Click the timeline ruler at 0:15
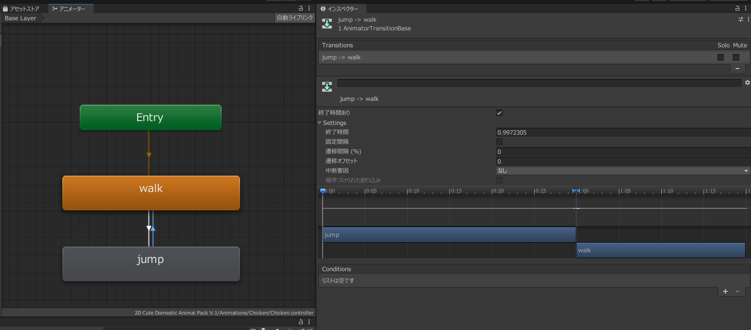The image size is (751, 330). tap(456, 191)
